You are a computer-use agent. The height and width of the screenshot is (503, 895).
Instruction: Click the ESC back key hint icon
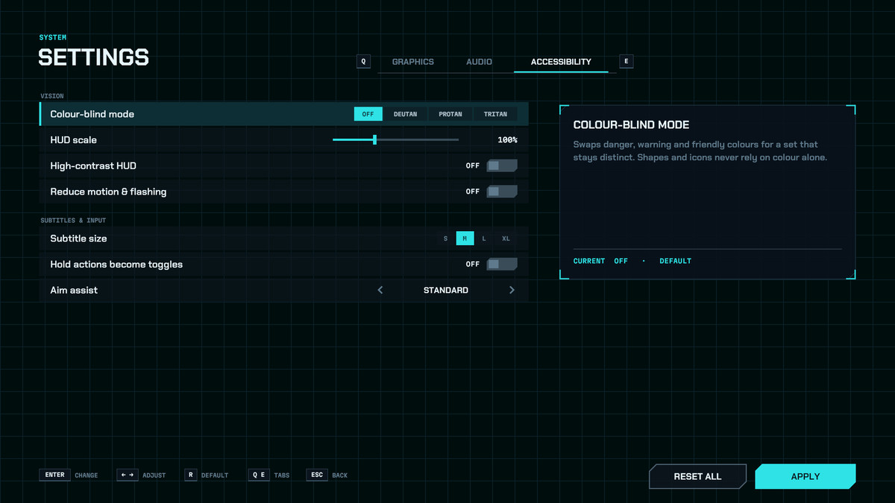click(317, 475)
